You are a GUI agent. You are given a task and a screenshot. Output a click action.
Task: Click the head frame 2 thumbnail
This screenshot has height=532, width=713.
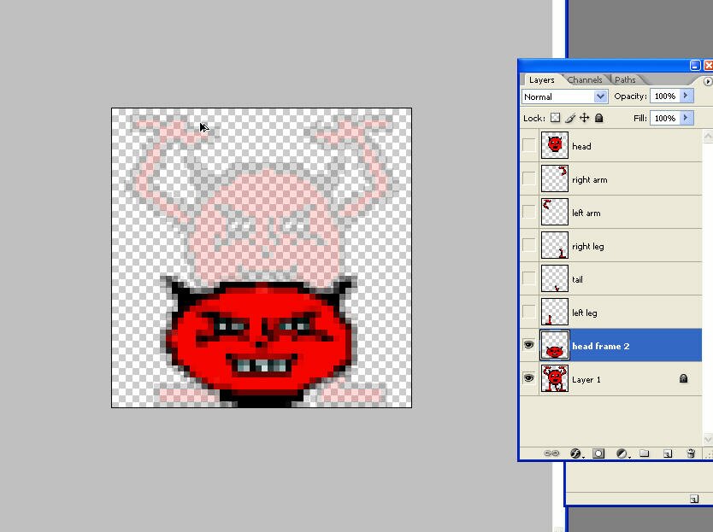click(555, 345)
